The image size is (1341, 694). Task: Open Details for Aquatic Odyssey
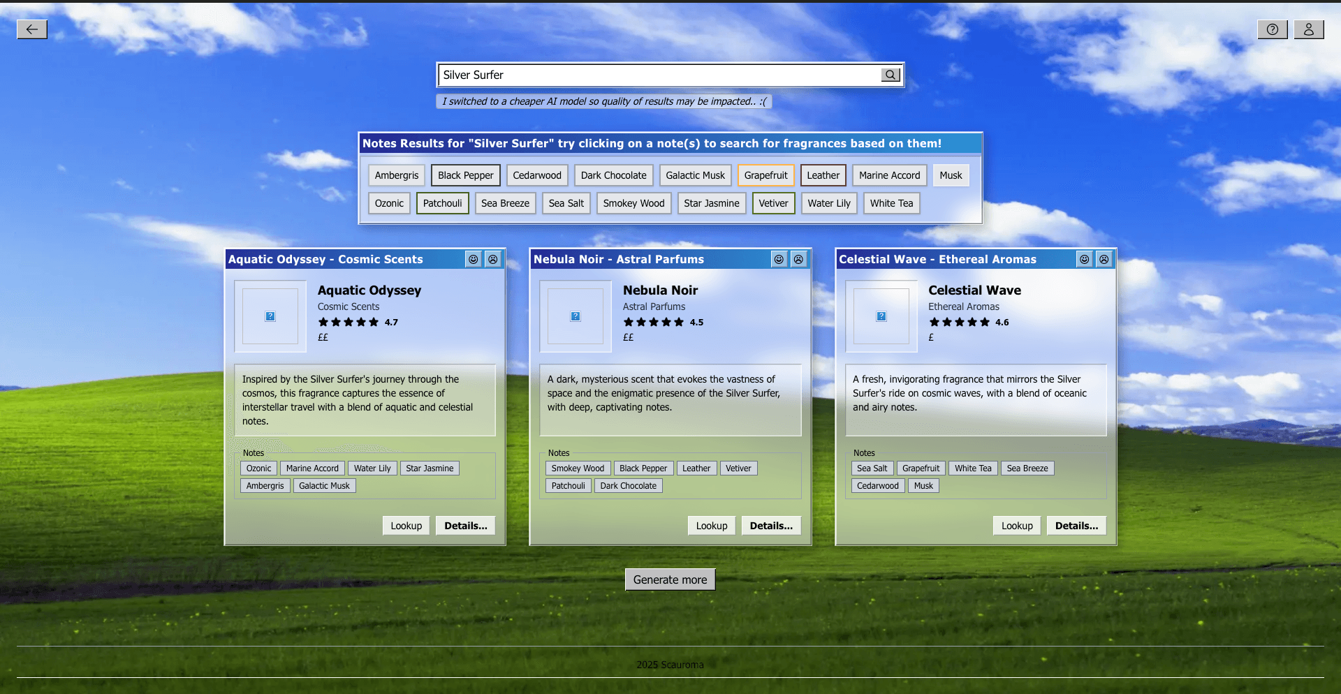click(465, 526)
